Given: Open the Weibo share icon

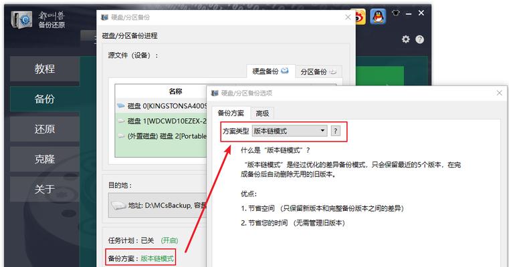Looking at the screenshot, I should (361, 17).
